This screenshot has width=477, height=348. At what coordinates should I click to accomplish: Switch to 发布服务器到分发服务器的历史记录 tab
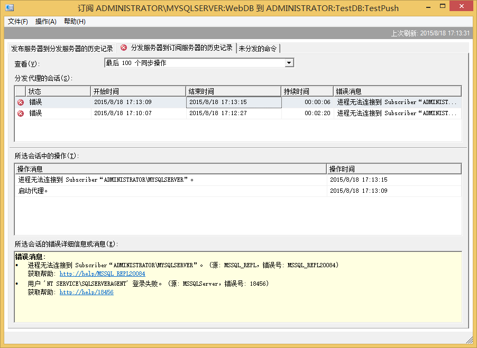tap(62, 49)
